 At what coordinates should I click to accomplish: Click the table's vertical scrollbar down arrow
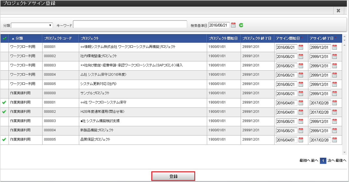click(345, 152)
